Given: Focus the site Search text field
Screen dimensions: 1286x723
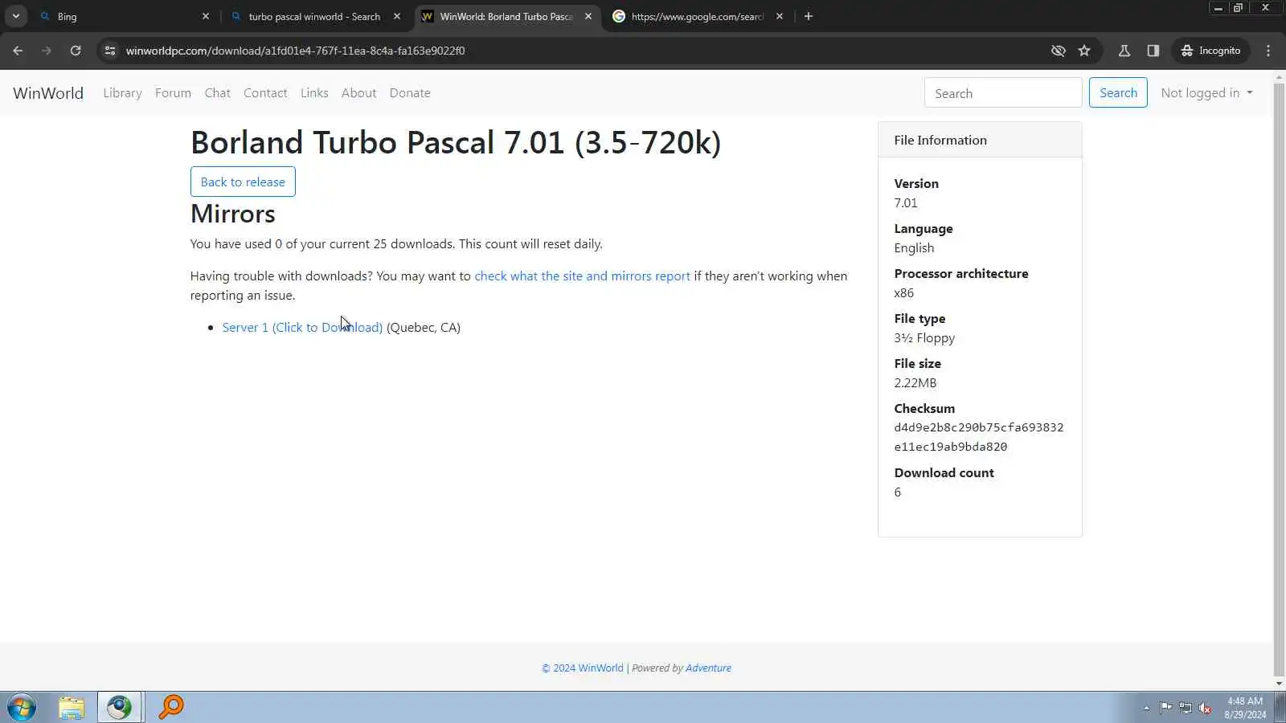Looking at the screenshot, I should pos(1003,93).
